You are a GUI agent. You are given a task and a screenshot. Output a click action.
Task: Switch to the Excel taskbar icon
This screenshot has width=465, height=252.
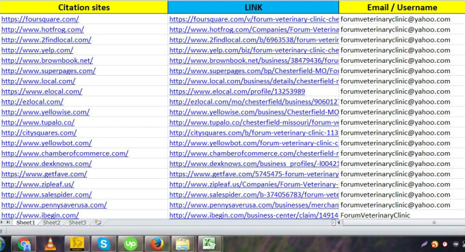click(209, 244)
